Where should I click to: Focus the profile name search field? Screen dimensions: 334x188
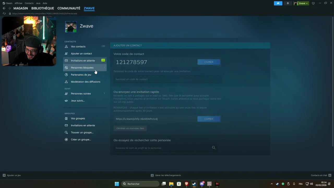(165, 148)
